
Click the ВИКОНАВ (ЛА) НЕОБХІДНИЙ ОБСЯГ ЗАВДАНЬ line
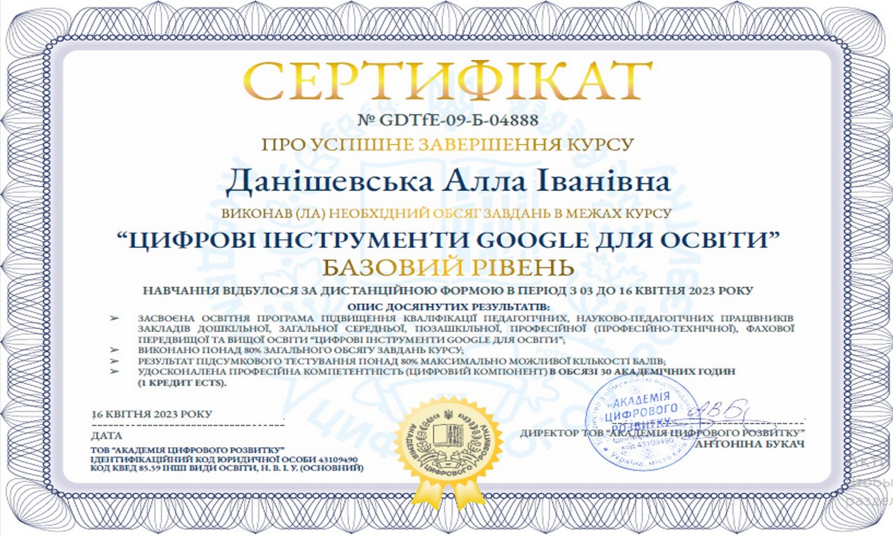446,214
